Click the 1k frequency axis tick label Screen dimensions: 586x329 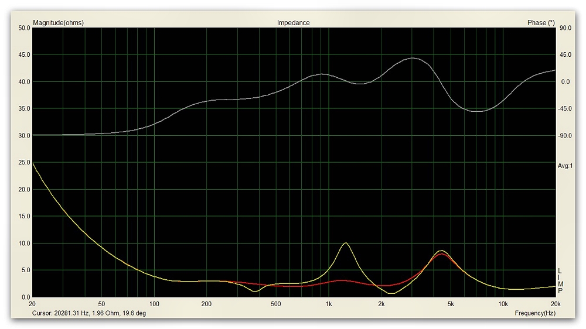coord(329,304)
